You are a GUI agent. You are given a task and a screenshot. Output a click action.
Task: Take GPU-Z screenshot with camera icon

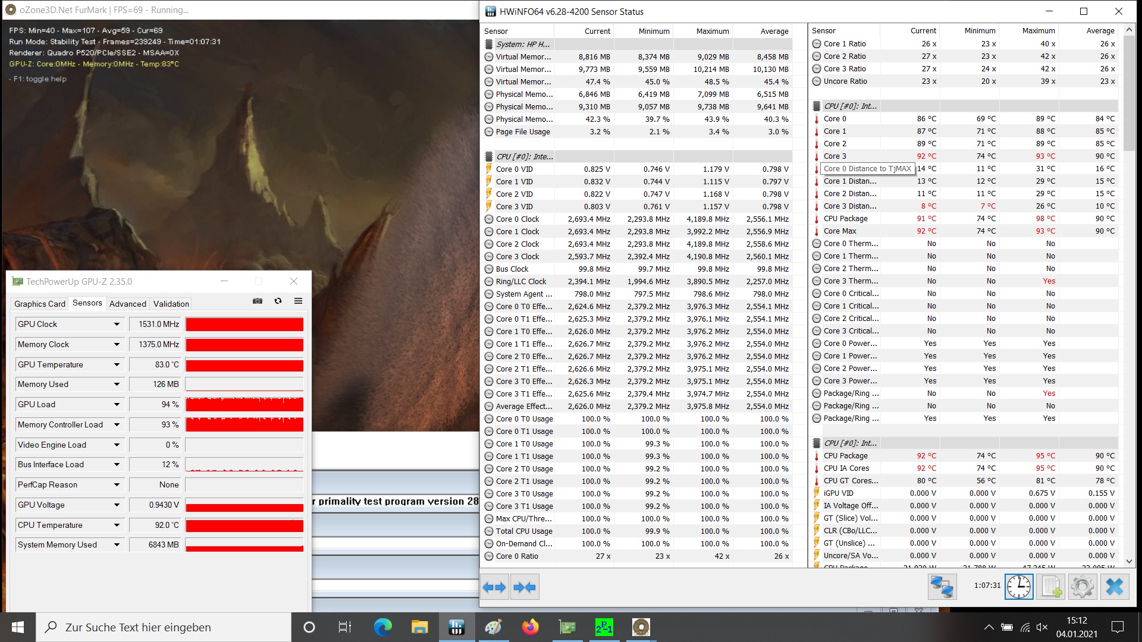click(x=258, y=301)
